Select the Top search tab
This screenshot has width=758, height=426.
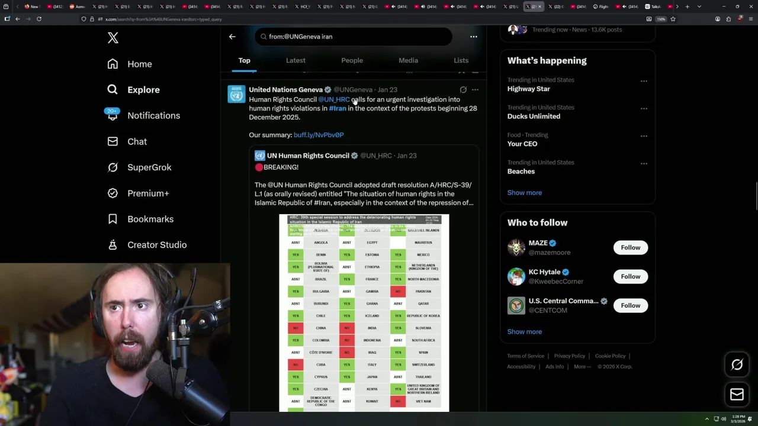[244, 60]
